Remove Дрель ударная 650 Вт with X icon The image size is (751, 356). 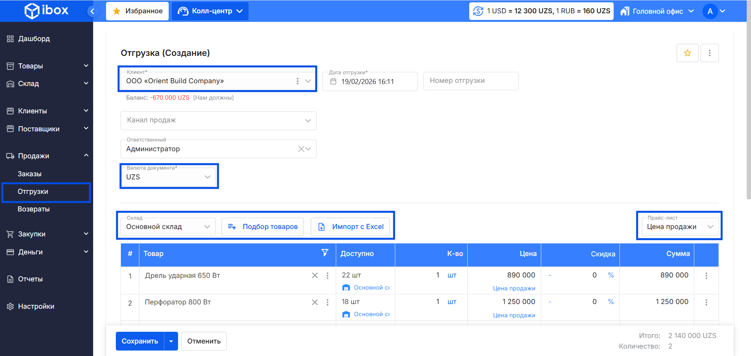click(x=315, y=275)
